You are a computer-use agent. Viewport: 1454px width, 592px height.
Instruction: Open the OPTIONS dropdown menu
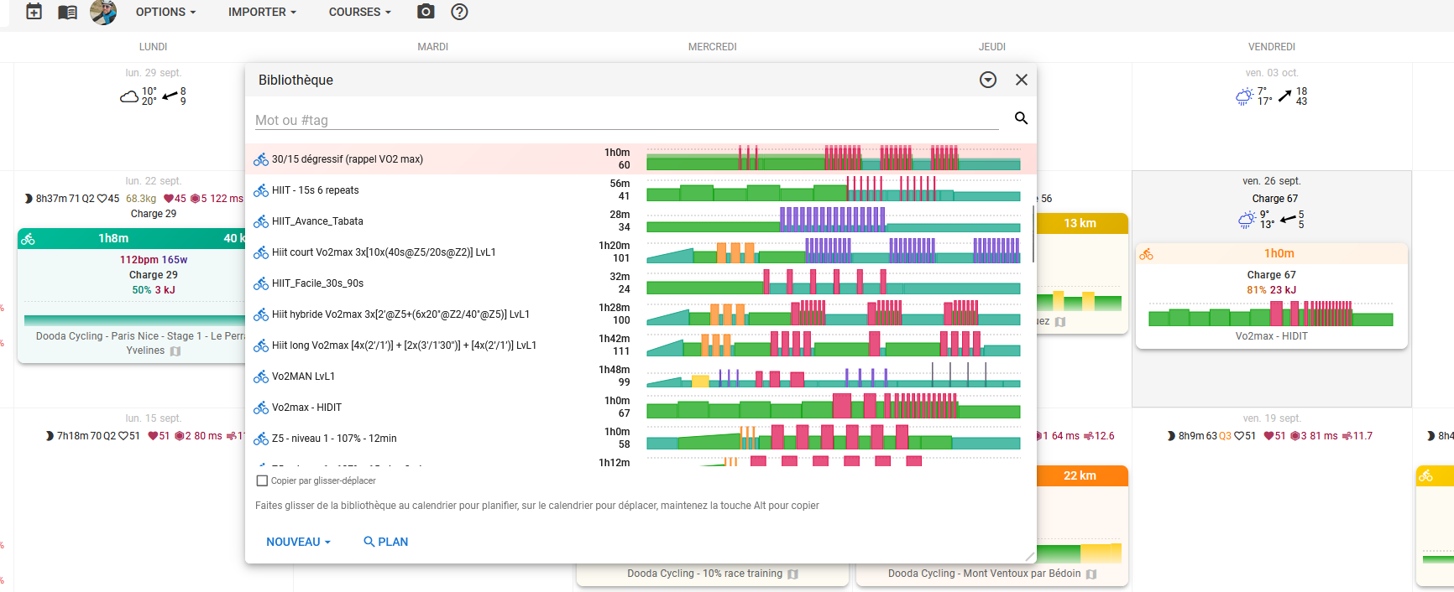[x=165, y=12]
